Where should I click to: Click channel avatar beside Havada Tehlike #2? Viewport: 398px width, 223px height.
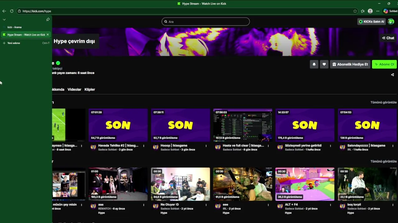point(93,147)
